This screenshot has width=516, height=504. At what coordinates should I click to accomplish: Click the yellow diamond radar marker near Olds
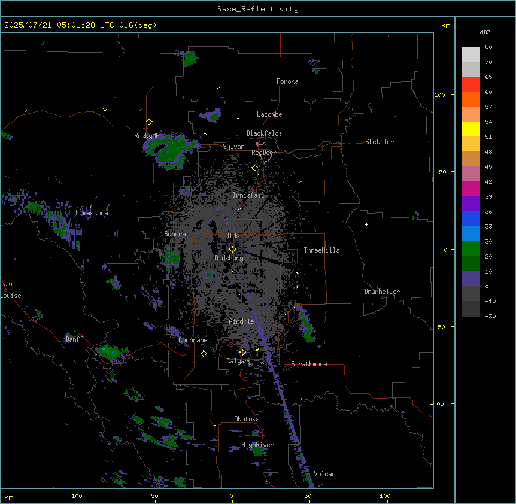(x=232, y=249)
